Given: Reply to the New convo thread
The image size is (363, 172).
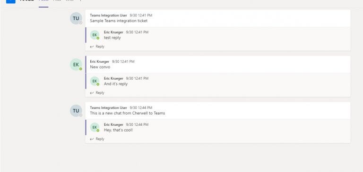Looking at the screenshot, I should pyautogui.click(x=97, y=93).
